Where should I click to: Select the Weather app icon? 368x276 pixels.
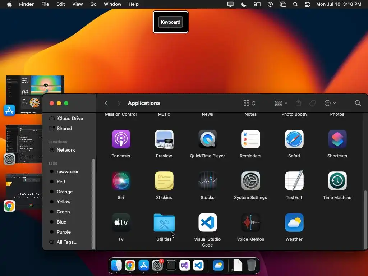point(294,222)
